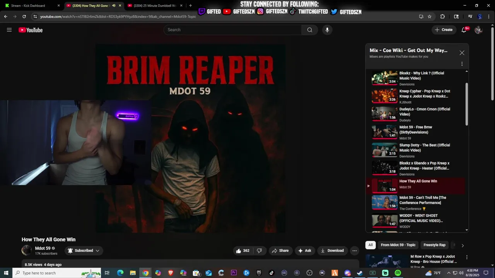This screenshot has width=495, height=278.
Task: Open Mdot 59 channel avatar
Action: coord(27,250)
